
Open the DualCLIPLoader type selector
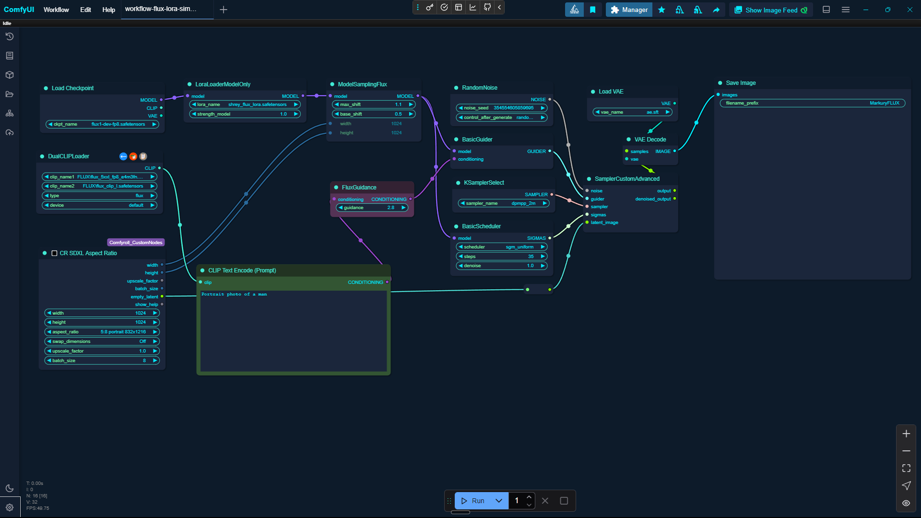tap(100, 196)
